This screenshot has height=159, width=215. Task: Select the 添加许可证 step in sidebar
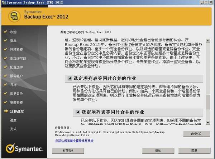click(18, 58)
